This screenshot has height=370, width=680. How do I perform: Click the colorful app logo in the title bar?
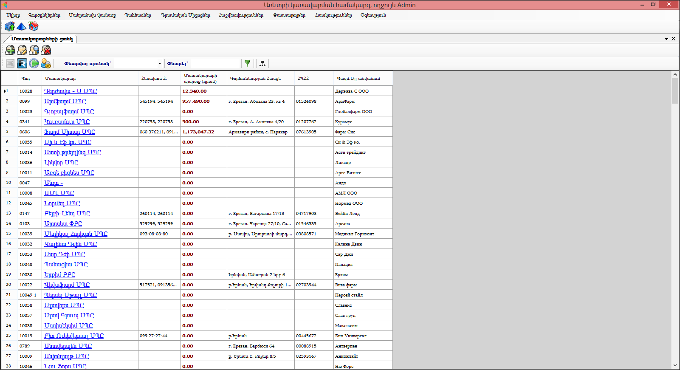(x=5, y=5)
